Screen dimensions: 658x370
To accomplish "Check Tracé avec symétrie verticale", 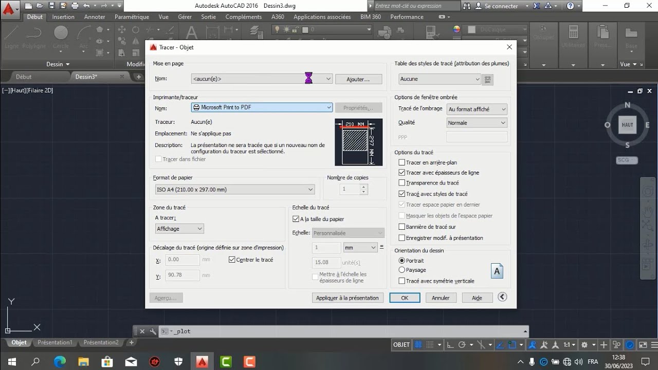I will 402,281.
